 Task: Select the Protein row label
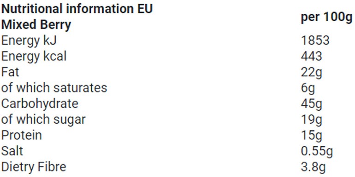(x=22, y=135)
